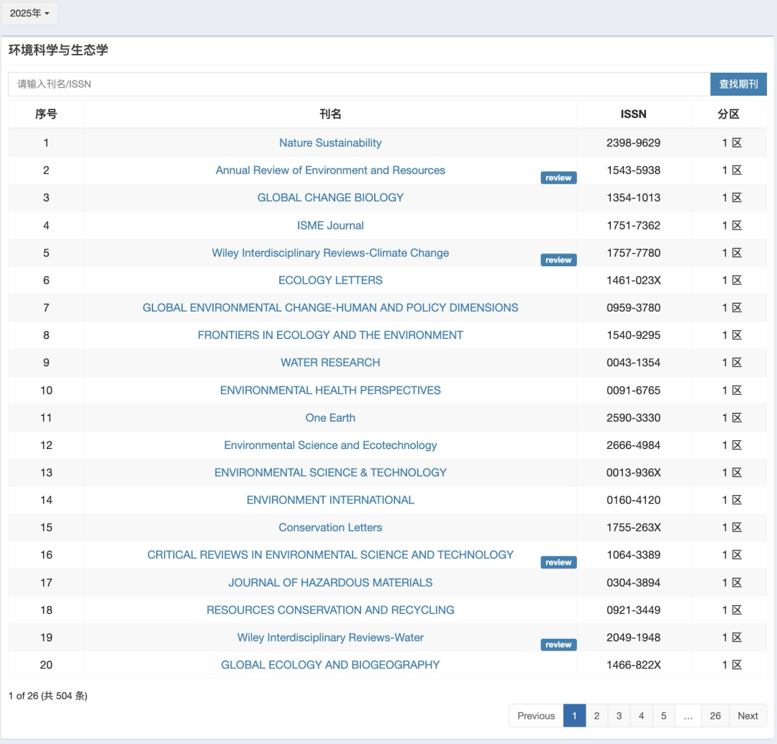Select ISSN 0013-936X cell

click(x=633, y=472)
